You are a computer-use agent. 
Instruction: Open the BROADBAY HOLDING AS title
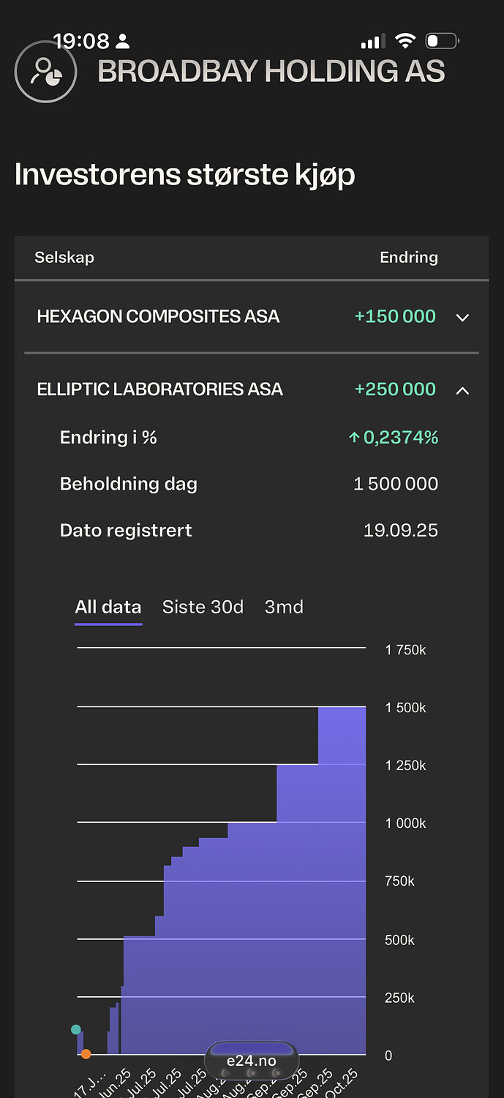271,72
